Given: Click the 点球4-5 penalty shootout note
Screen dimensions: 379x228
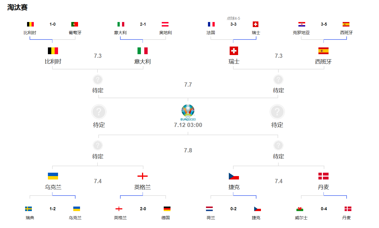Looking at the screenshot, I should pyautogui.click(x=233, y=18).
